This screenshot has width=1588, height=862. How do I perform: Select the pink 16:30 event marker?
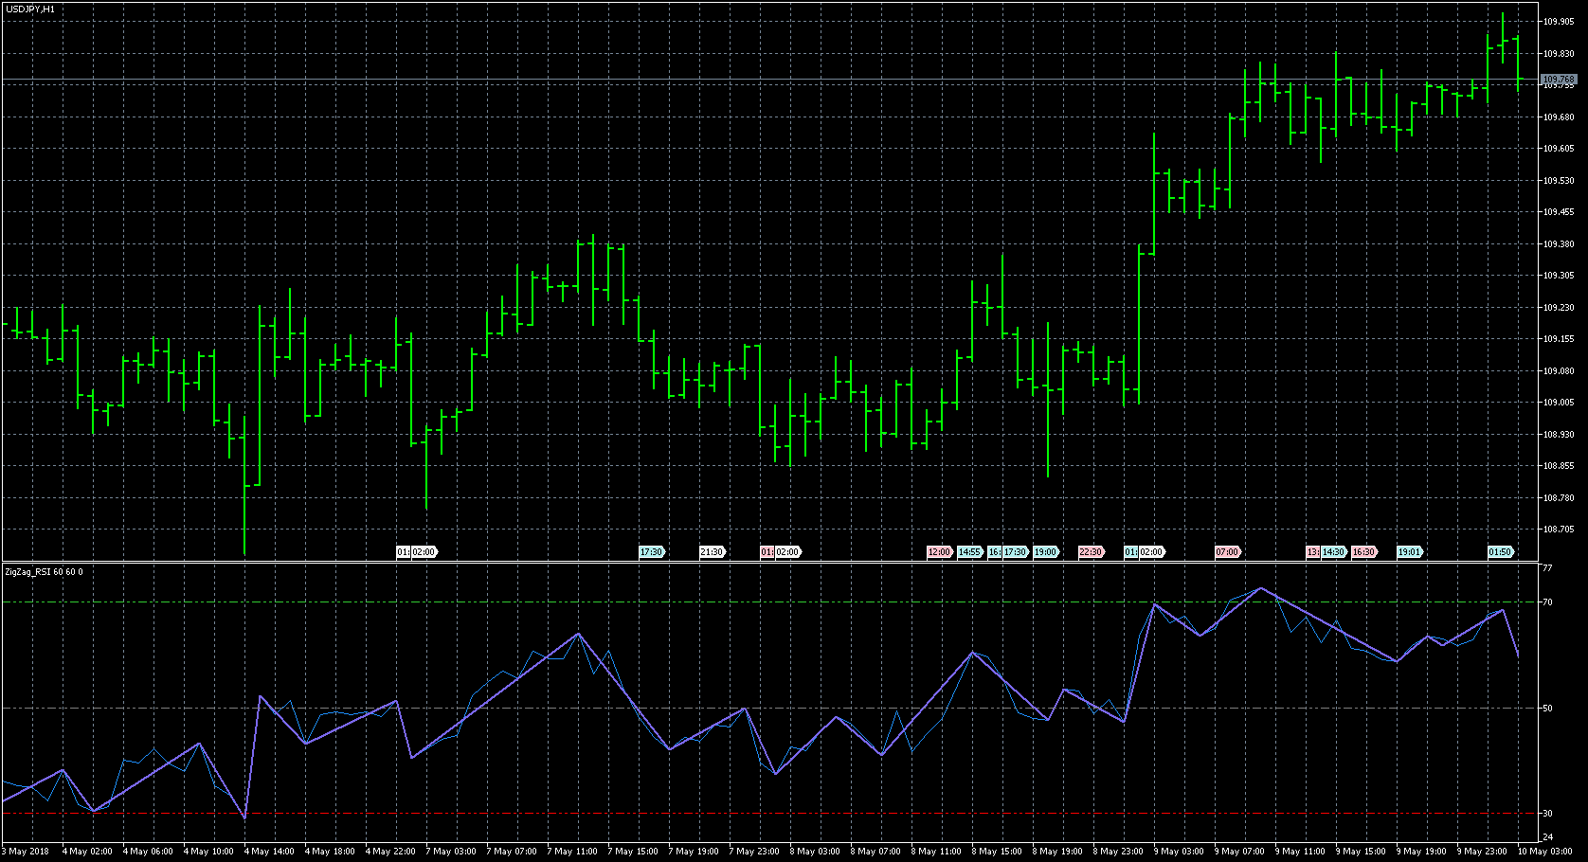pos(1363,552)
